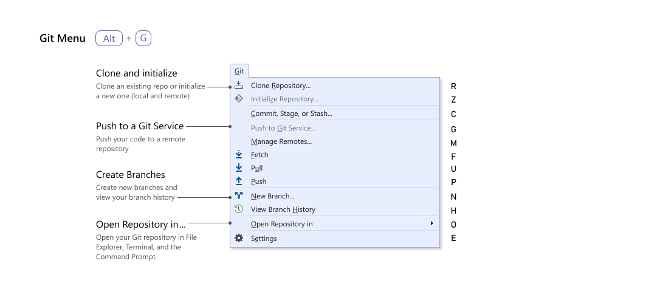Click the Fetch arrow icon
This screenshot has height=298, width=646.
point(239,155)
